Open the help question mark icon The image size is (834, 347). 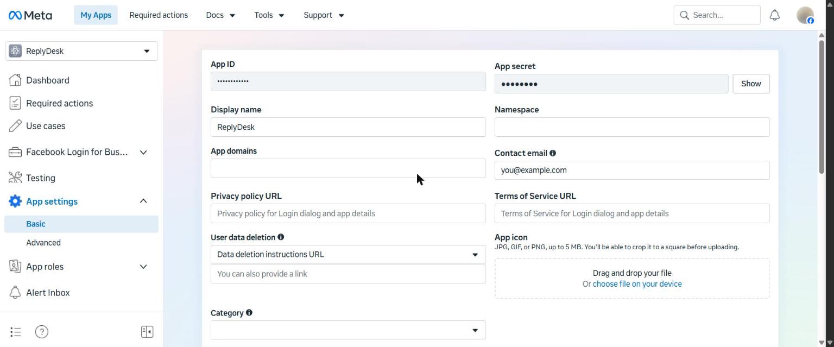42,332
